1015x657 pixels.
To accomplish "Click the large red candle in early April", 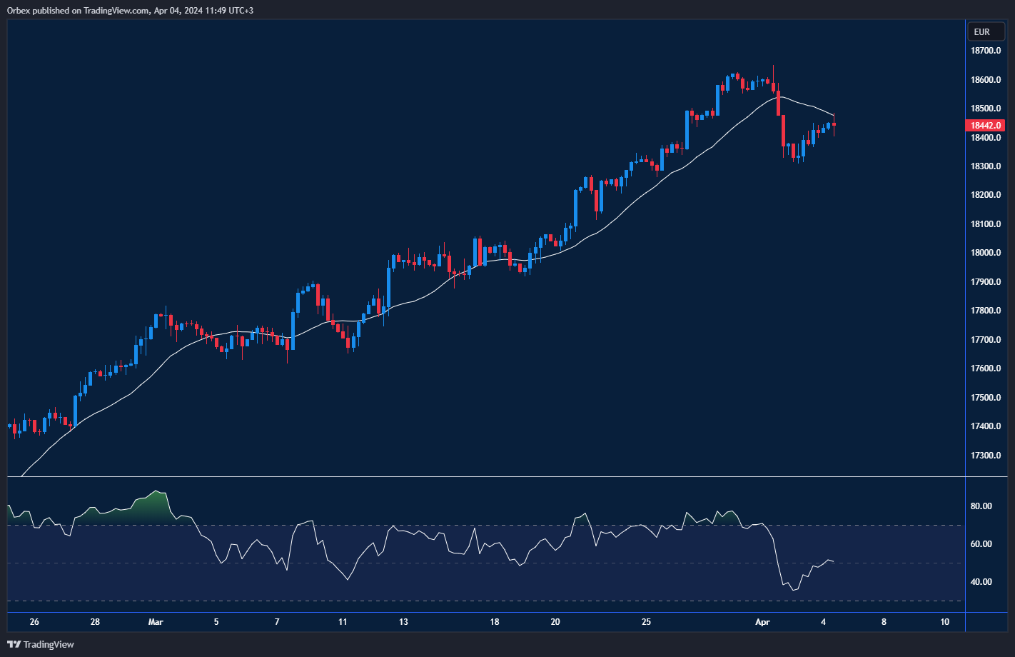I will pos(783,130).
